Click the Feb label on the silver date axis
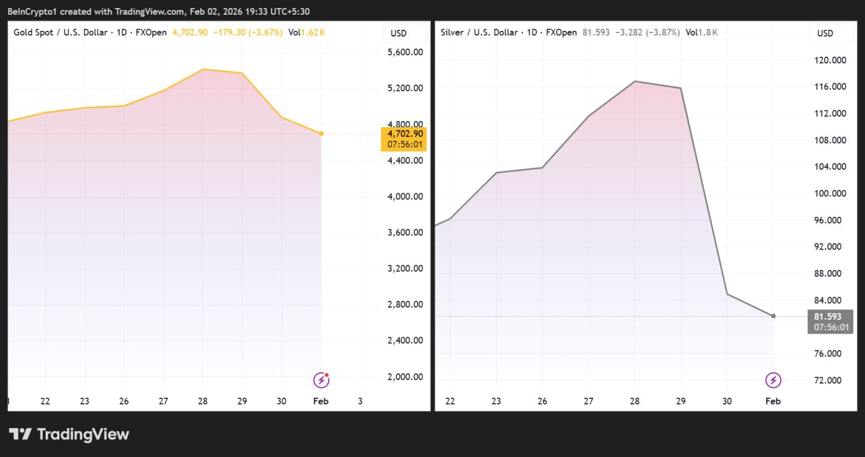 [773, 401]
